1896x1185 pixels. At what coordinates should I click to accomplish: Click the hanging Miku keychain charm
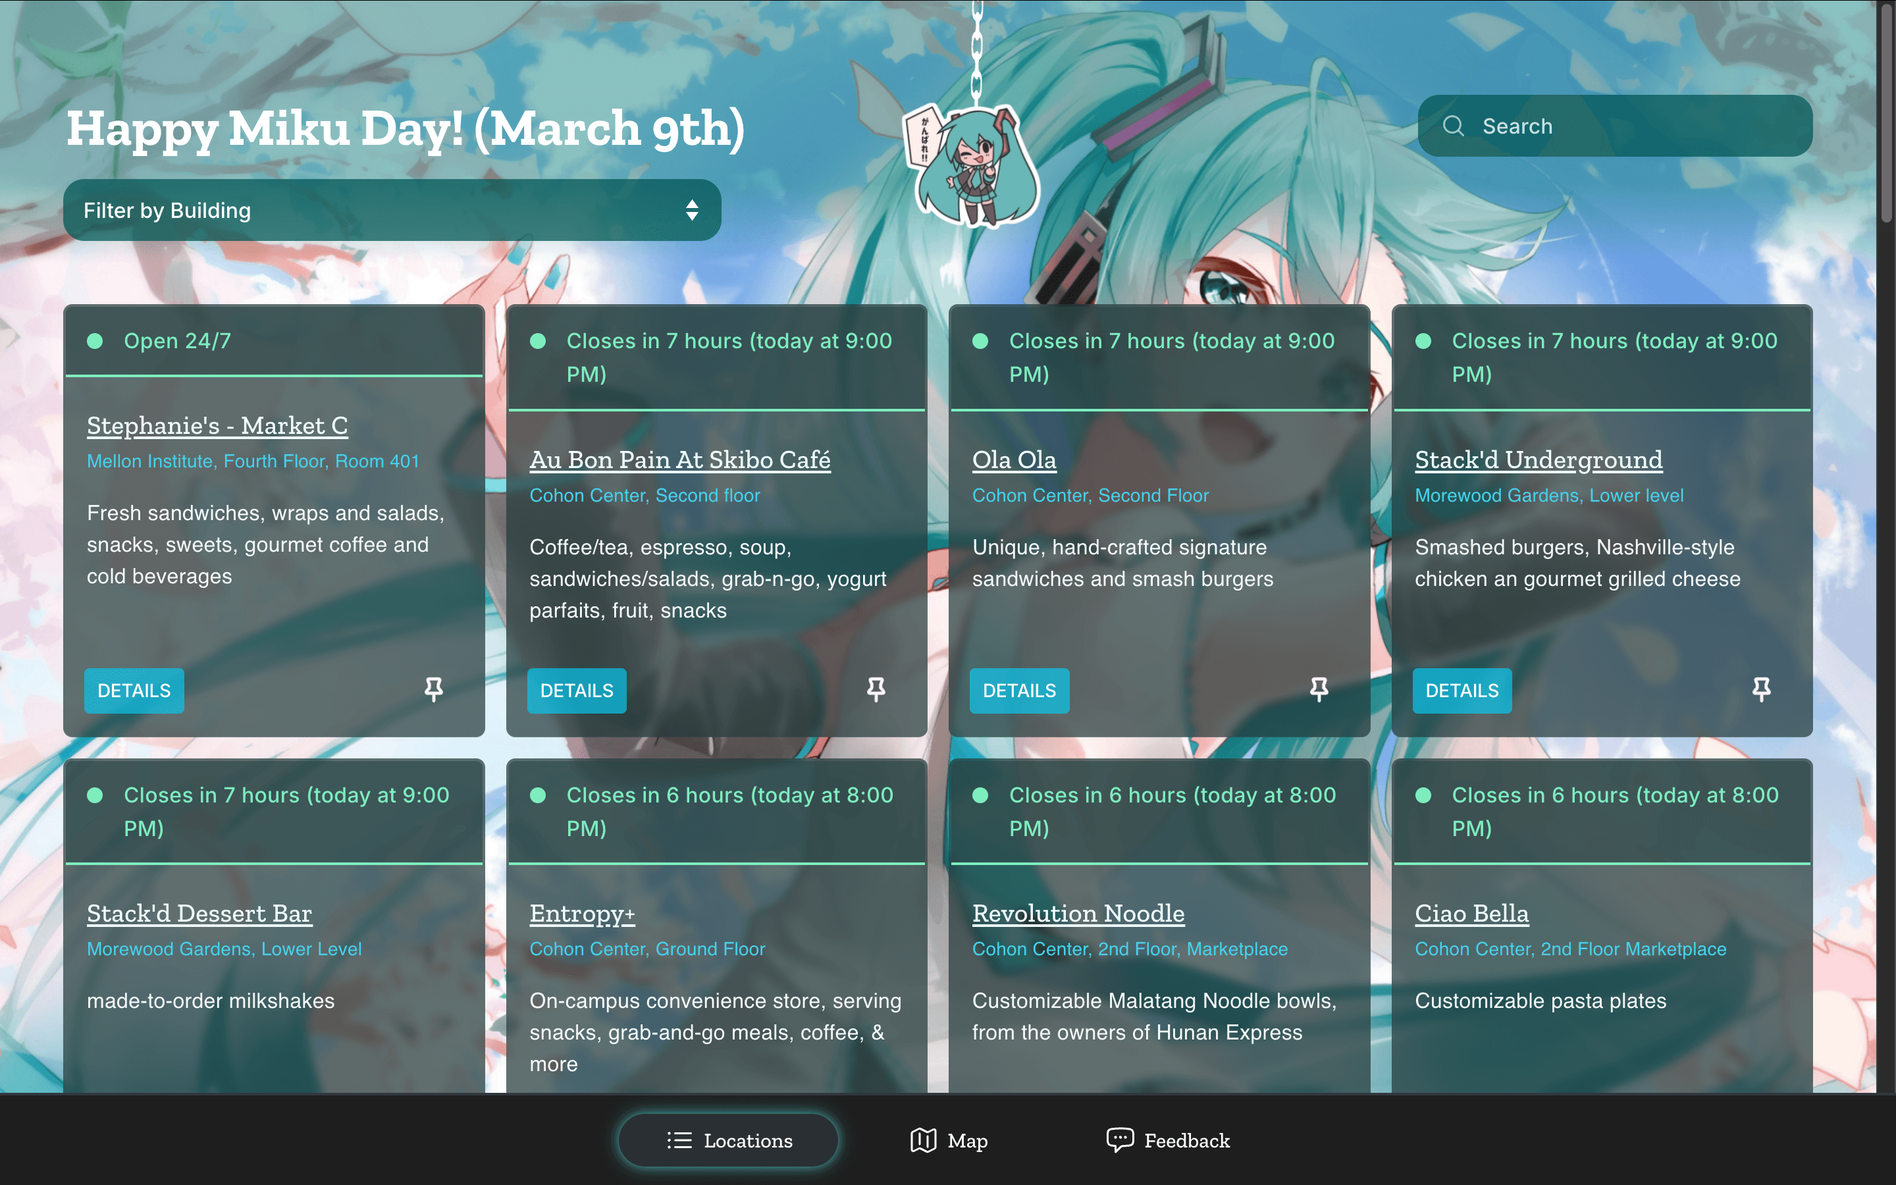[x=973, y=166]
